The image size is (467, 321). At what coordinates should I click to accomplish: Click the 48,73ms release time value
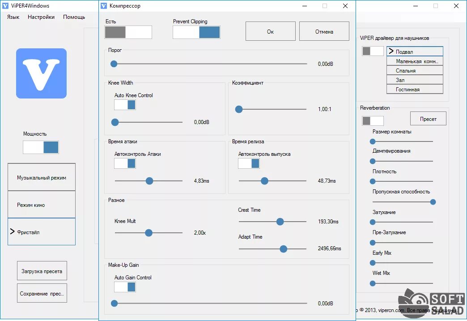(327, 181)
